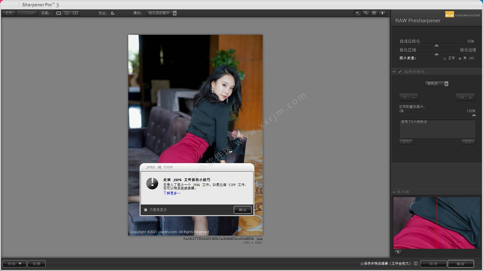Click the 删除 button under control point list
483x271 pixels.
click(468, 142)
